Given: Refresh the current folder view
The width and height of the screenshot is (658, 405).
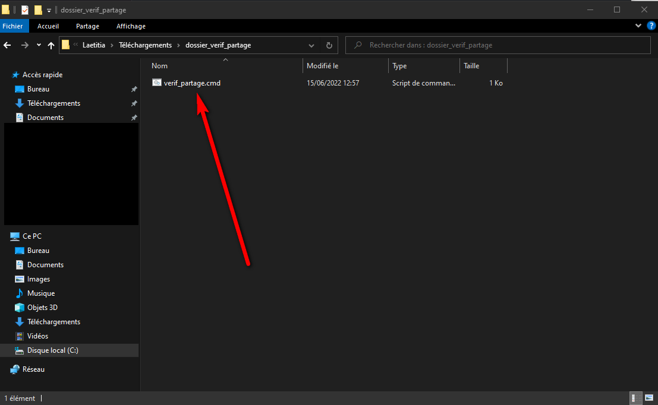Looking at the screenshot, I should point(329,45).
